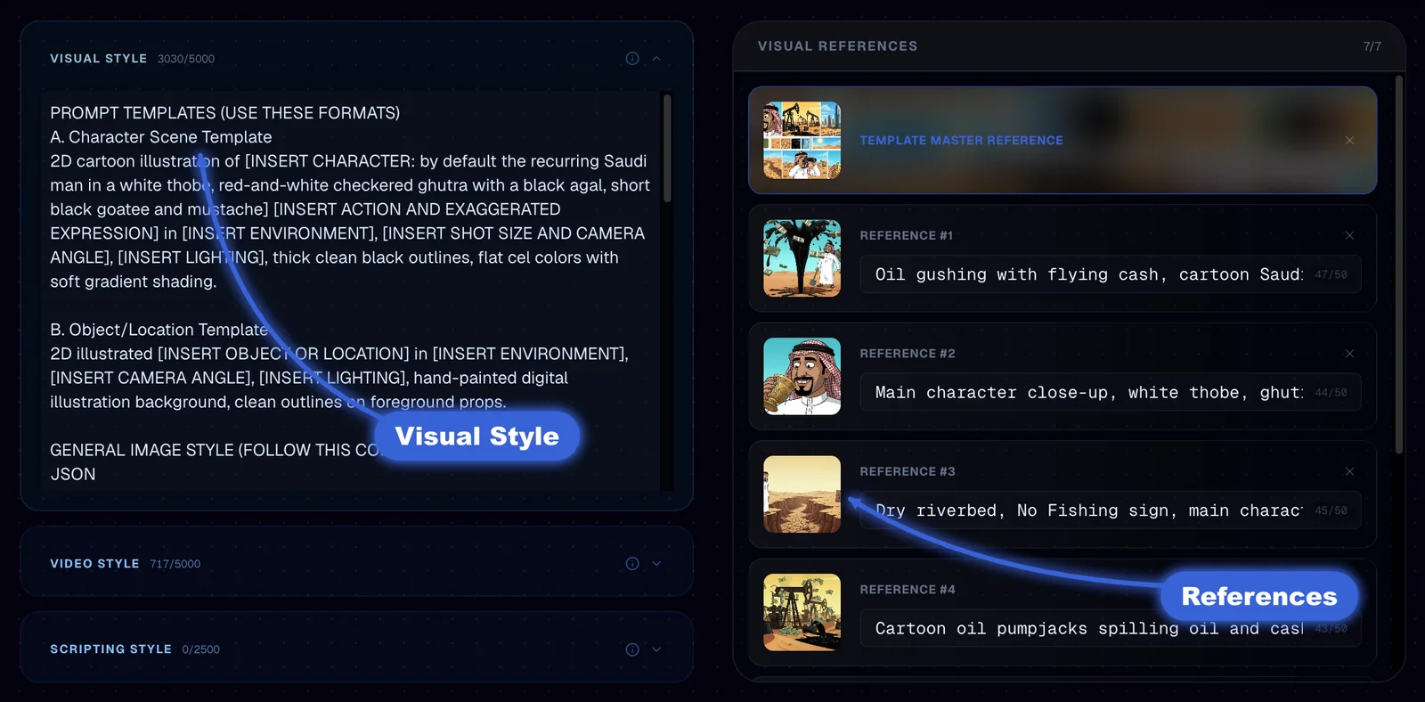Click the Scripting Style section header

point(356,649)
